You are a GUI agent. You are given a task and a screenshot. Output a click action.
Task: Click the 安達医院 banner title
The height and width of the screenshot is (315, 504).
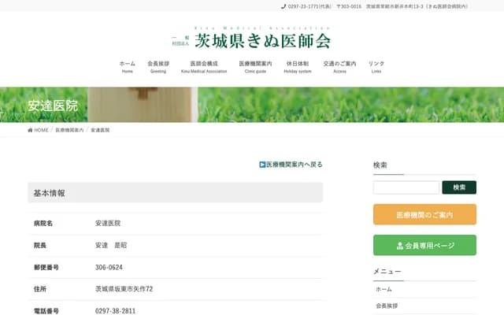(53, 106)
